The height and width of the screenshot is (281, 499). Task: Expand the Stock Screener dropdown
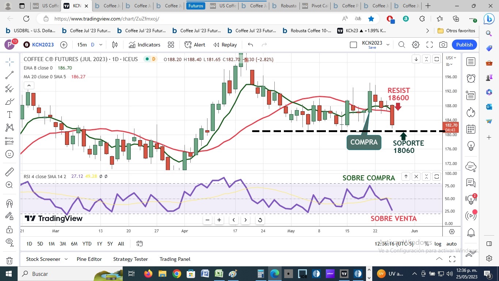66,259
